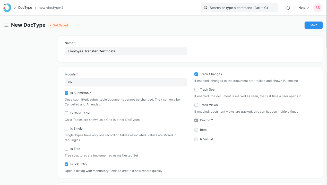Enable Track Views checkbox
The width and height of the screenshot is (327, 185).
click(x=196, y=105)
